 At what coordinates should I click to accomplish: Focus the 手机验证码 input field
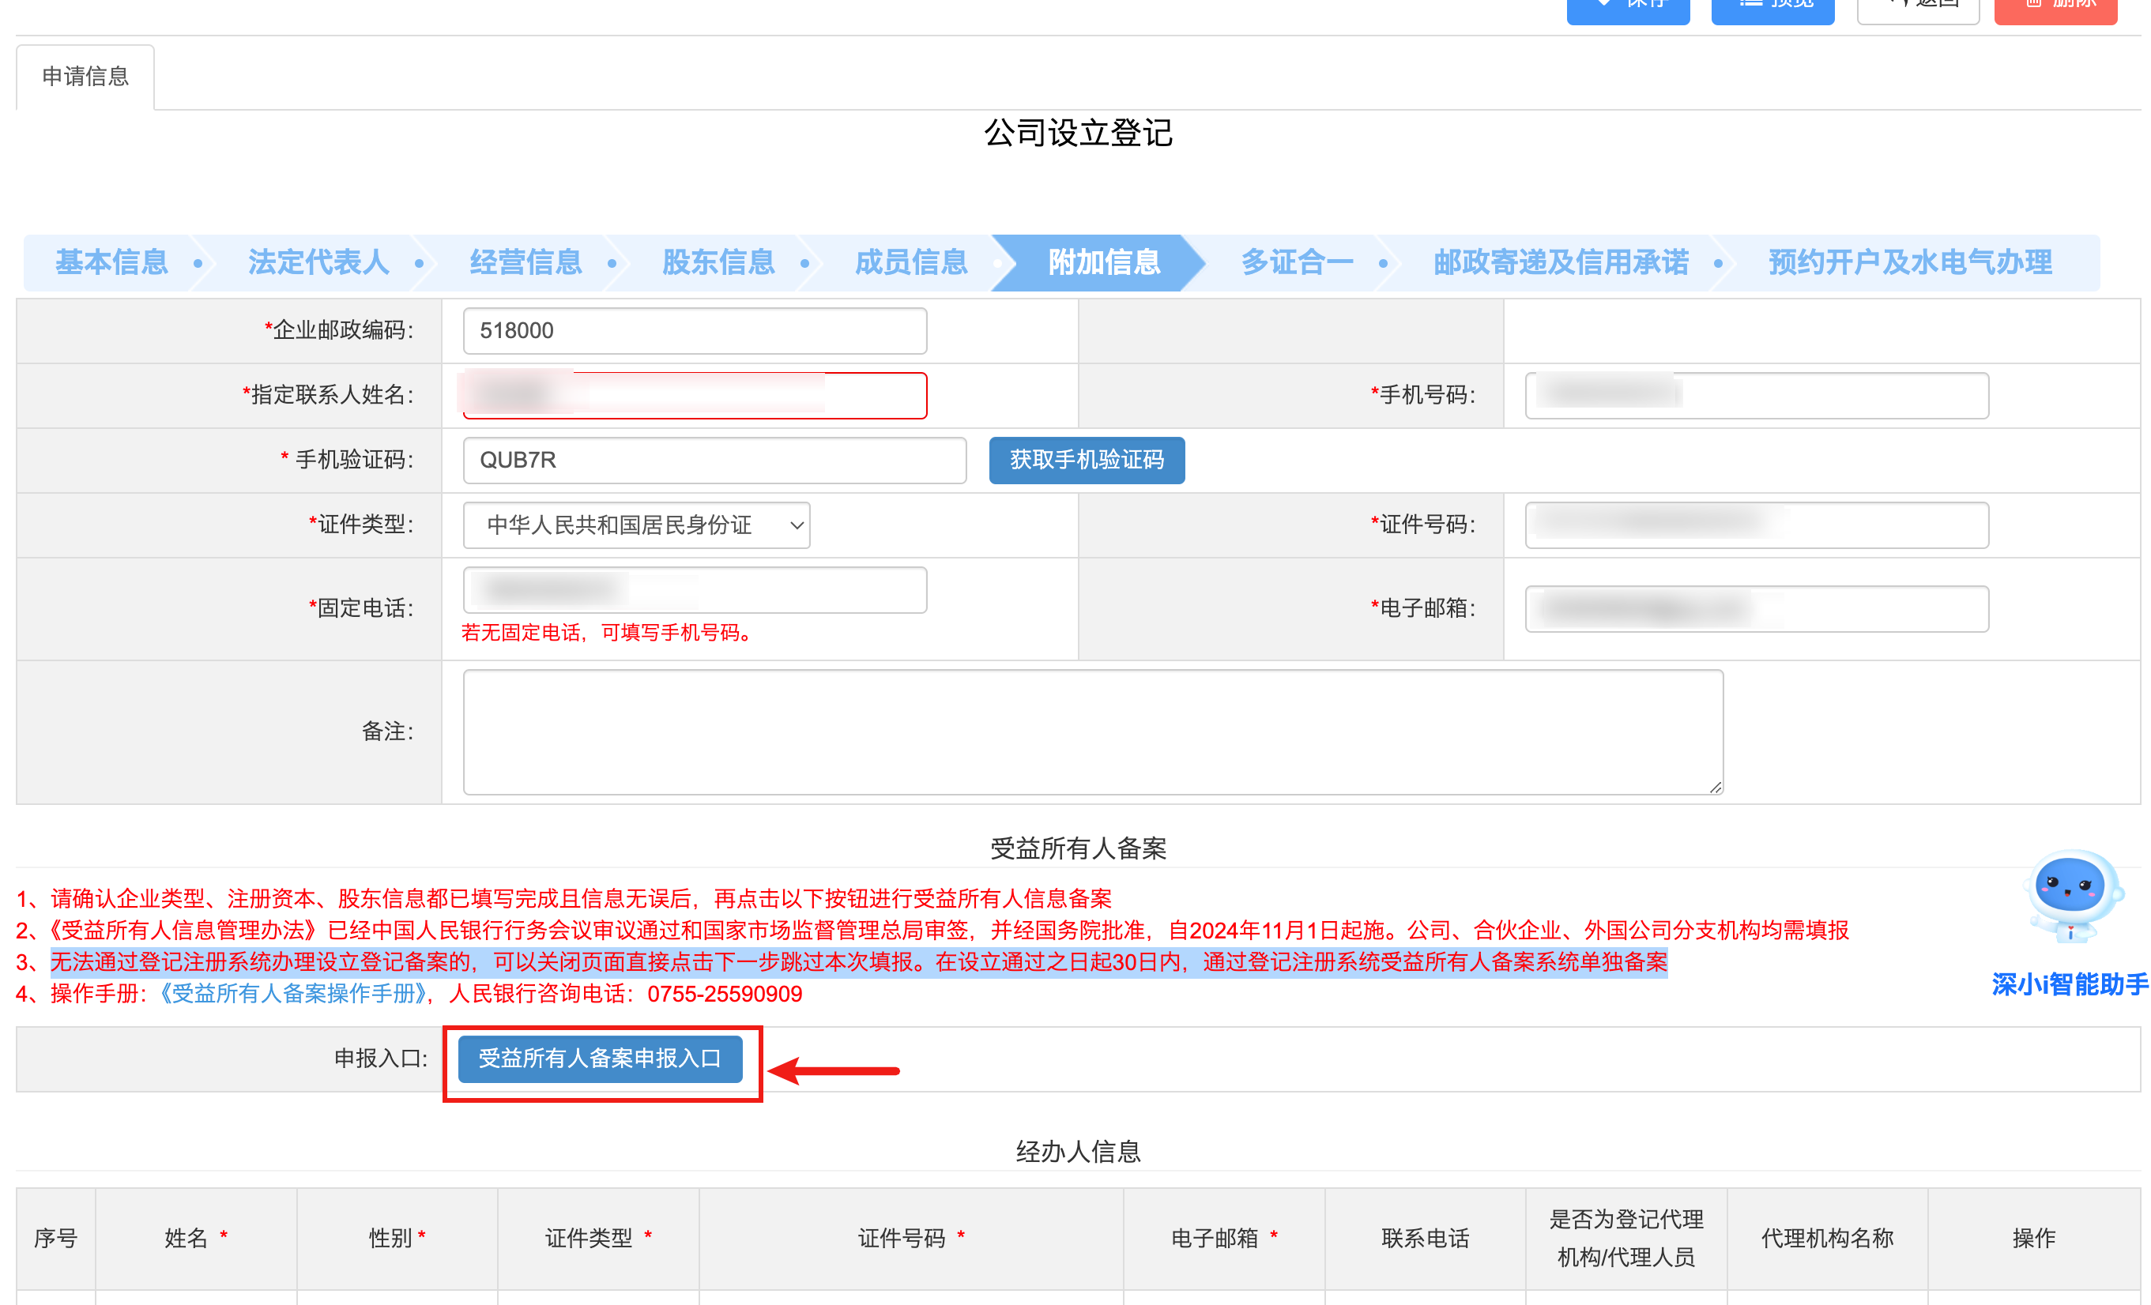tap(714, 460)
